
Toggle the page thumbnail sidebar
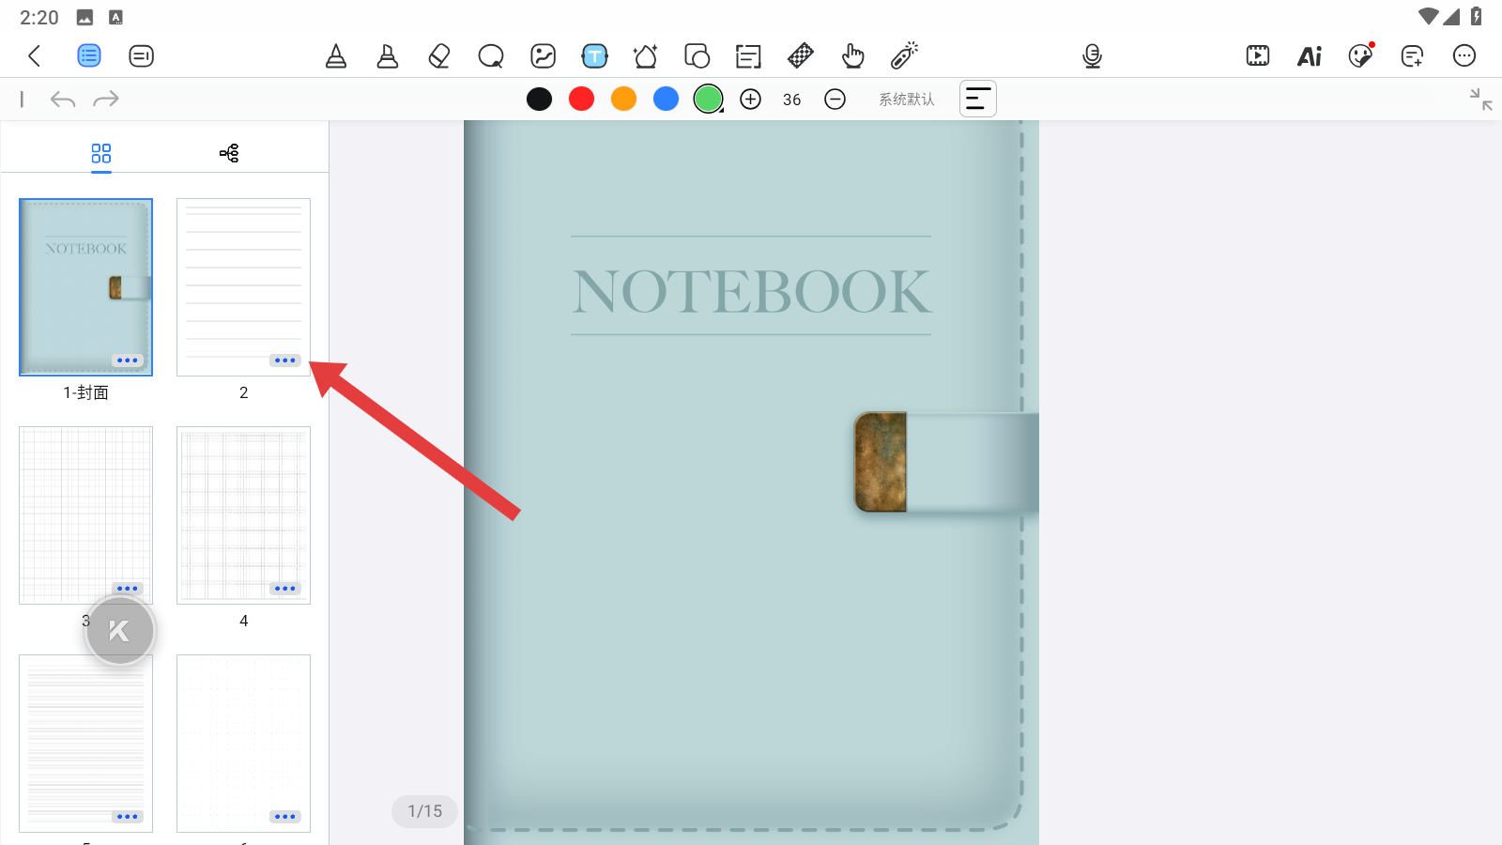point(89,56)
